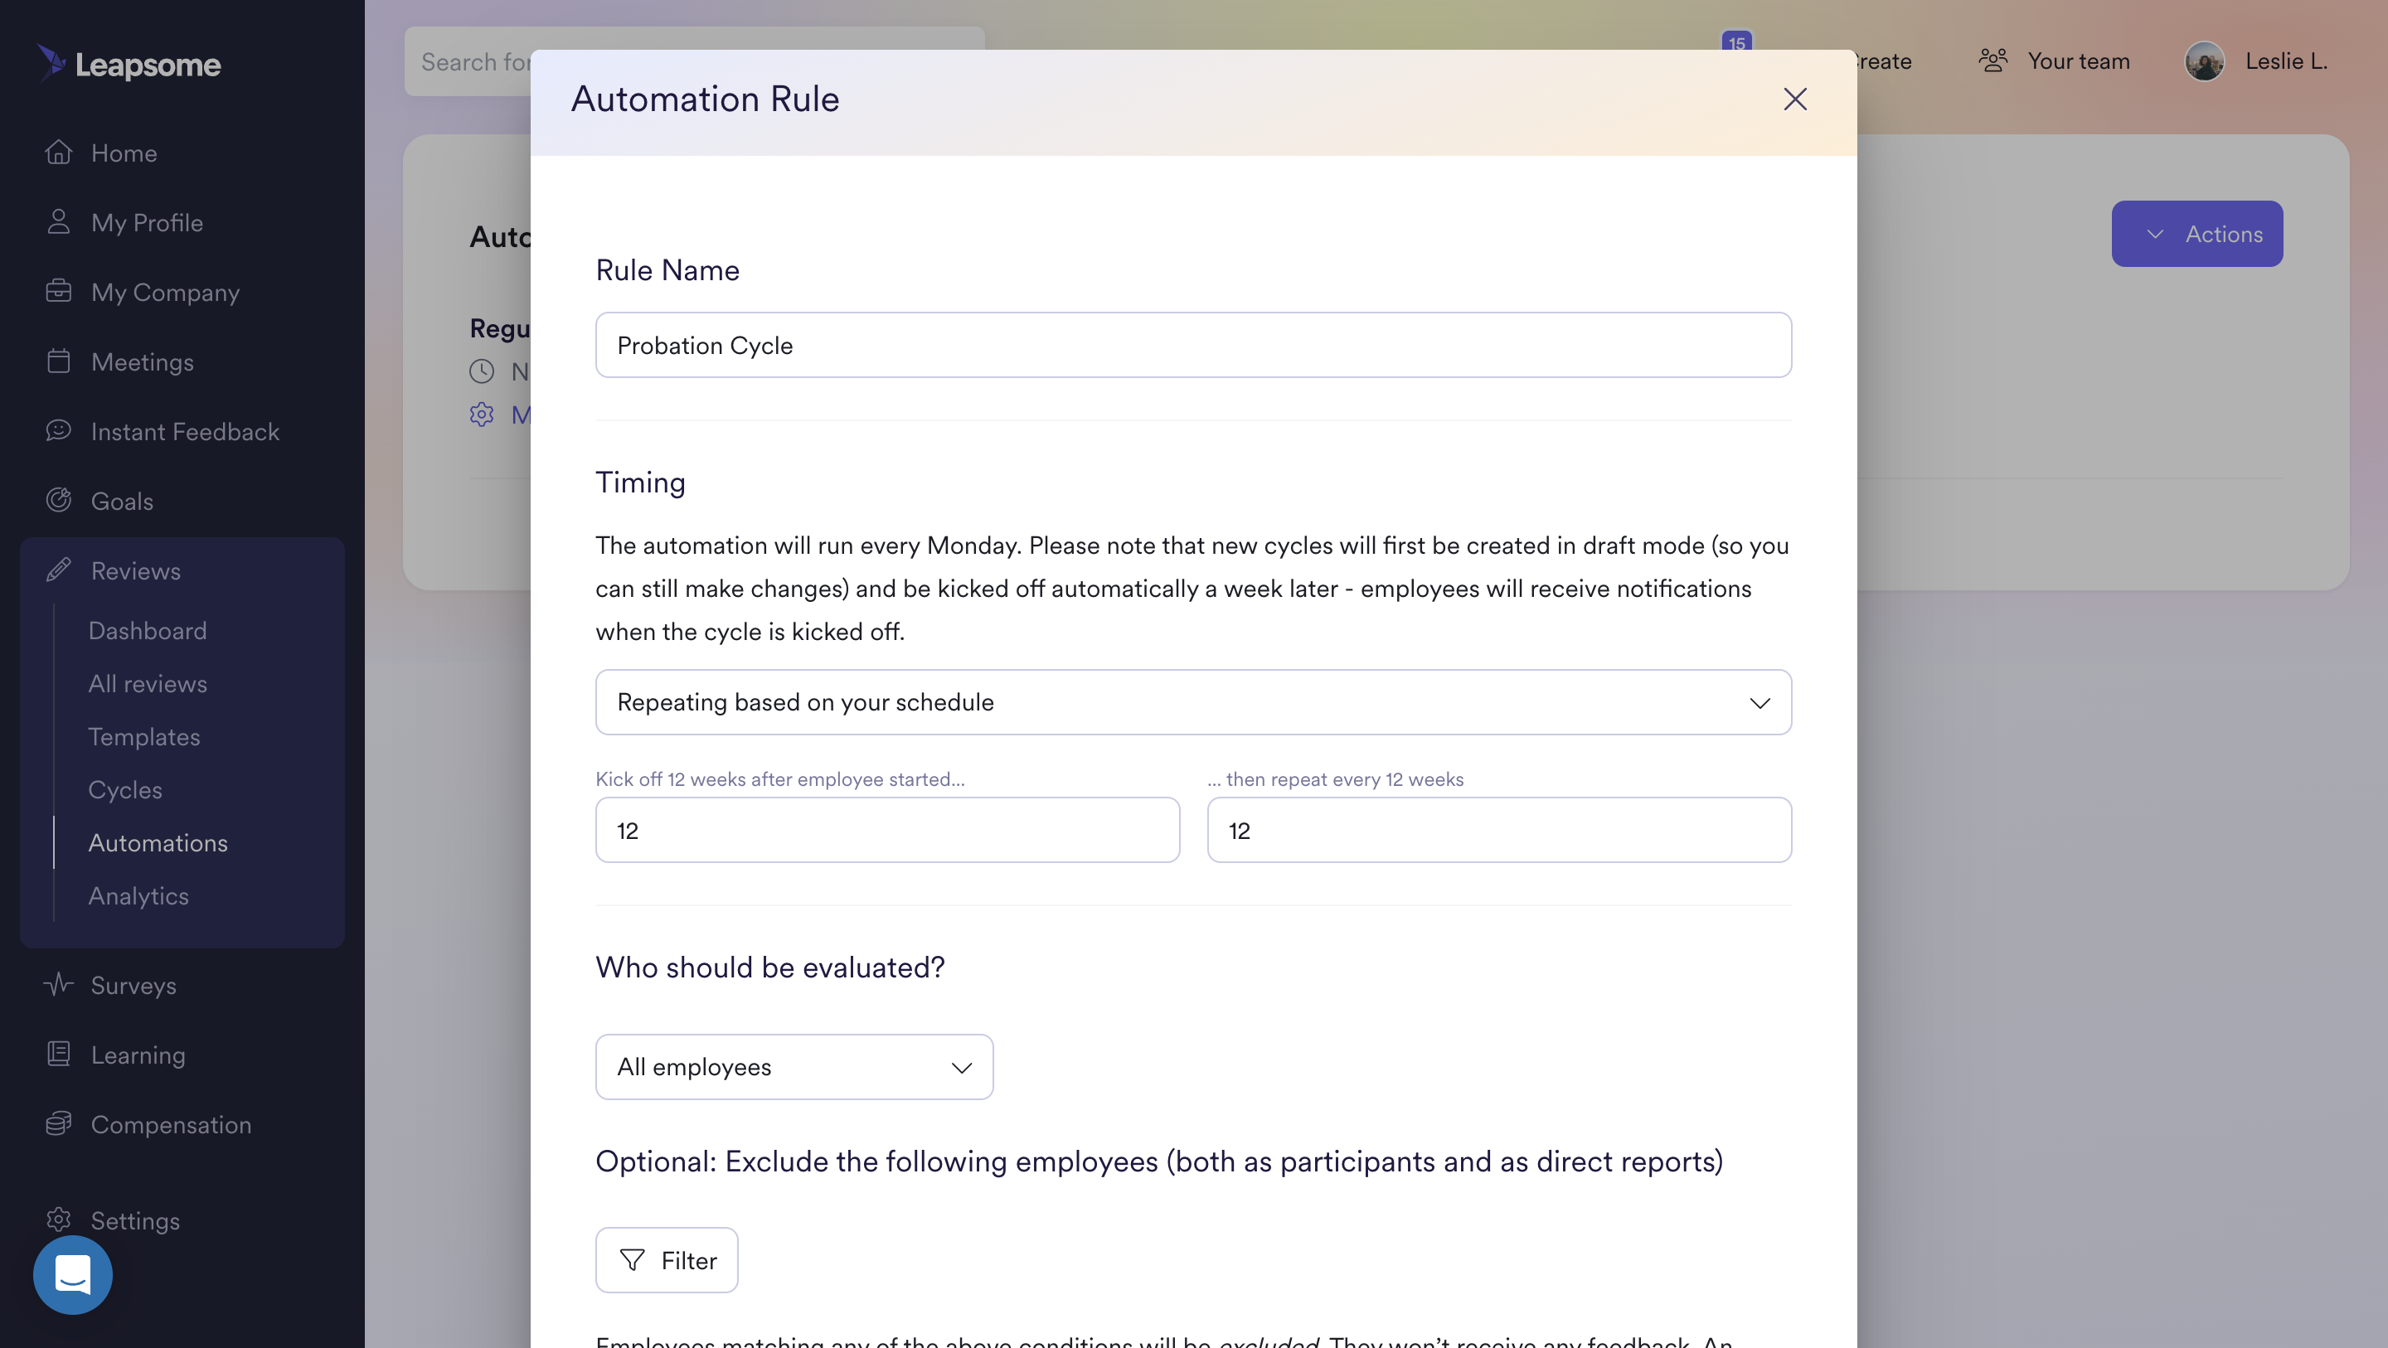Click the My Company briefcase icon
The image size is (2388, 1348).
click(58, 291)
